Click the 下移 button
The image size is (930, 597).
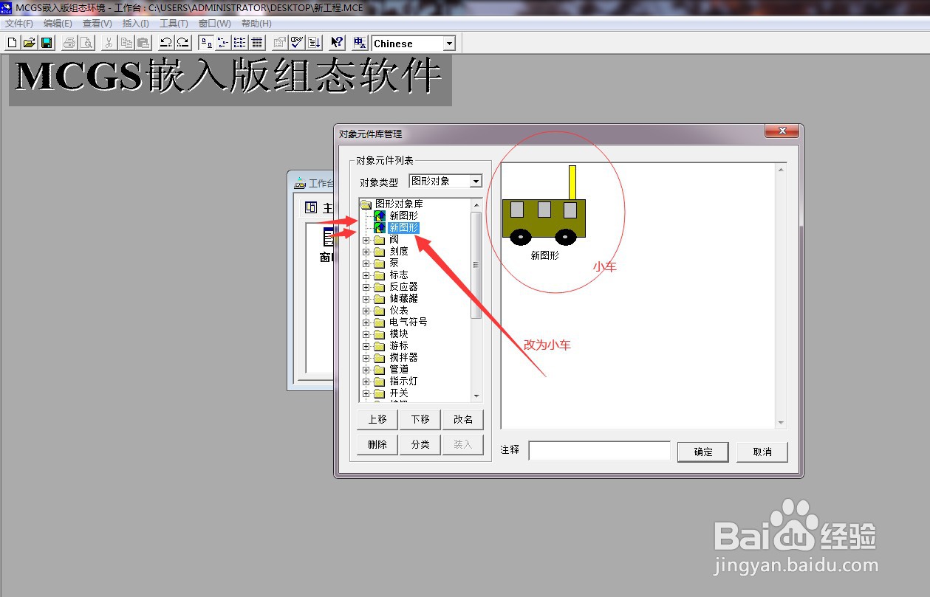pyautogui.click(x=420, y=419)
